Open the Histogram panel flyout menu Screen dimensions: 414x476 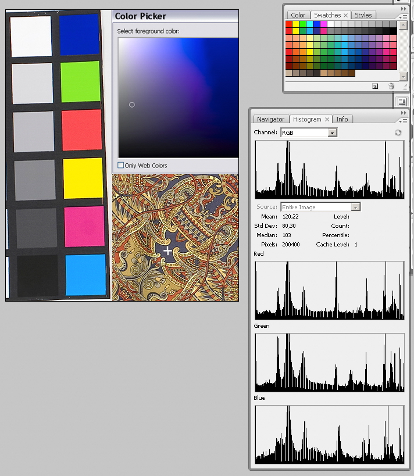point(403,121)
